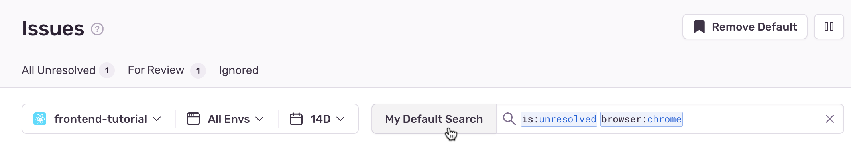This screenshot has height=147, width=851.
Task: Click the count badge on For Review
Action: click(198, 71)
